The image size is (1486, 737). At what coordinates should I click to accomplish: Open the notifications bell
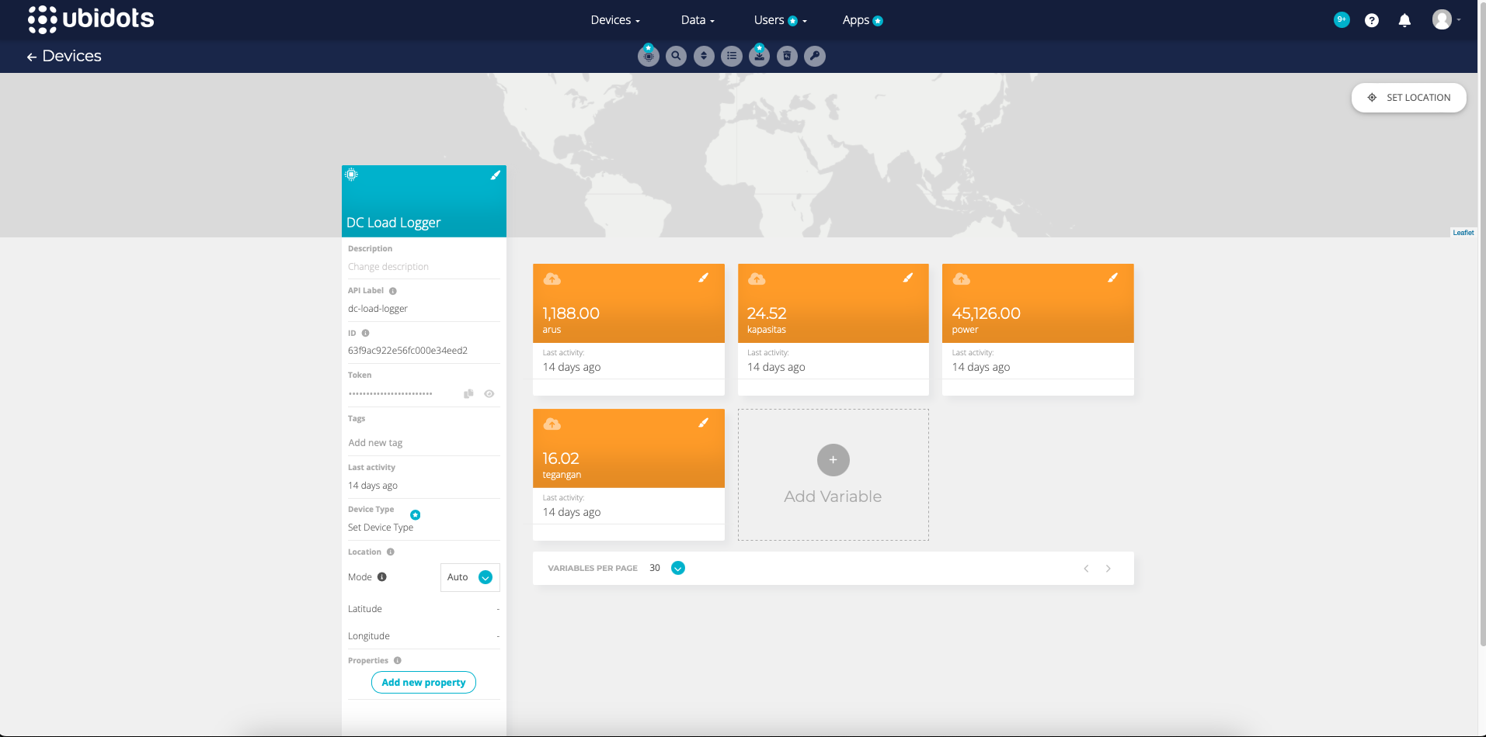1404,20
